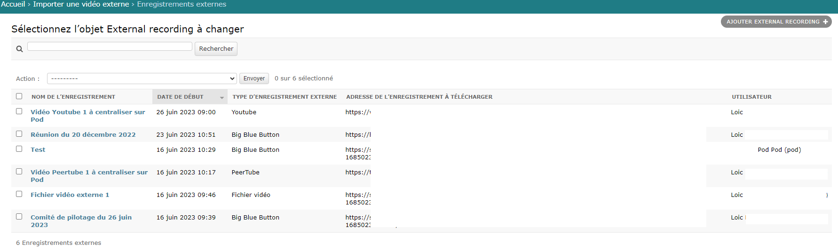Sort by Type d'enregistrement externe column
The width and height of the screenshot is (838, 251).
(285, 97)
